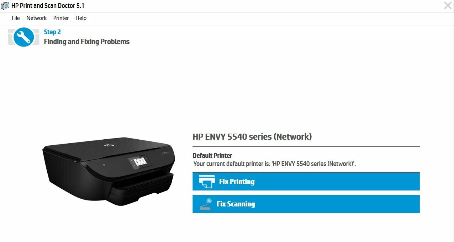
Task: Click the Default Printer label
Action: click(x=212, y=156)
